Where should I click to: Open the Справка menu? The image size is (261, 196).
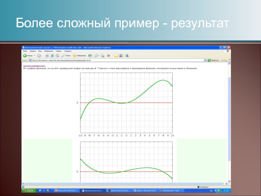68,51
